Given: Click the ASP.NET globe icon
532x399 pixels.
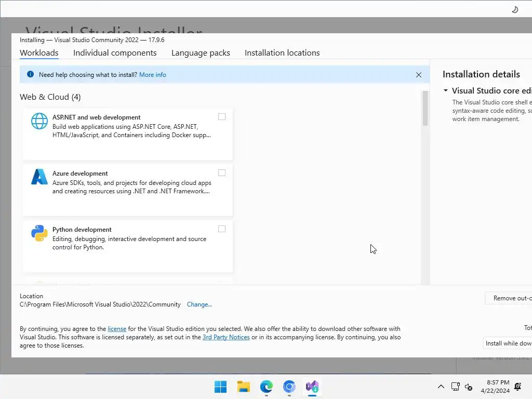Looking at the screenshot, I should (39, 121).
